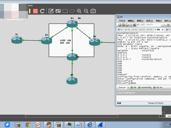Viewport: 171px width, 128px height.
Task: Open the running SecureCRT window in taskbar
Action: point(58,125)
